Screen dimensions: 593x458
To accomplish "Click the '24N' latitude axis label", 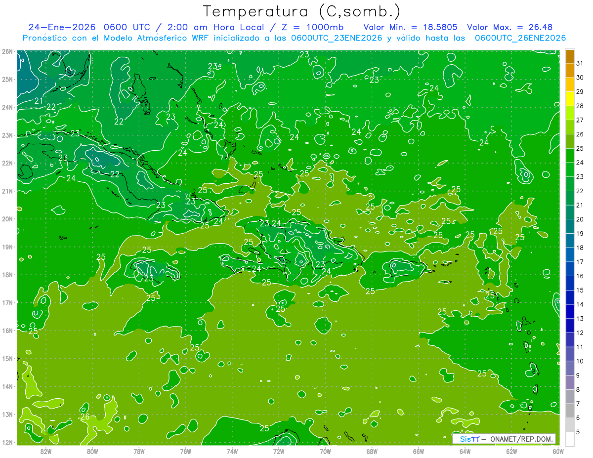I will [x=7, y=107].
